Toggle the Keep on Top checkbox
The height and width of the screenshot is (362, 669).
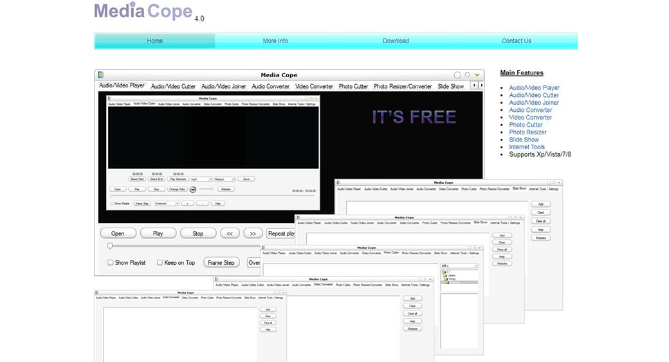click(160, 262)
